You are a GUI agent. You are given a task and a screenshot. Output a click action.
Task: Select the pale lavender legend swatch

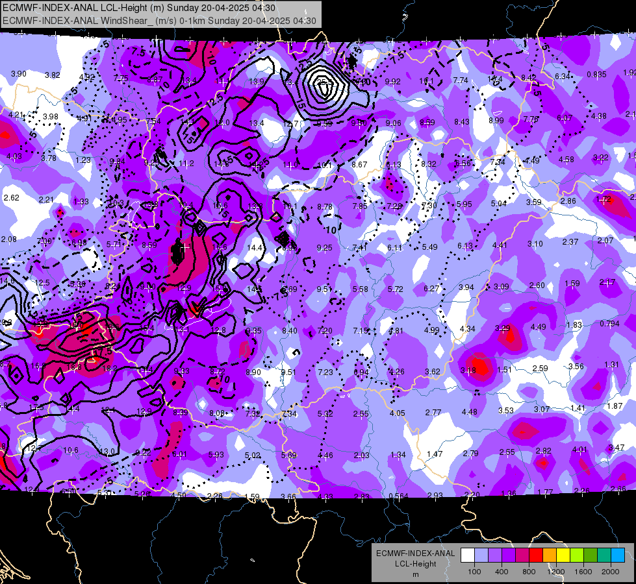pos(481,555)
